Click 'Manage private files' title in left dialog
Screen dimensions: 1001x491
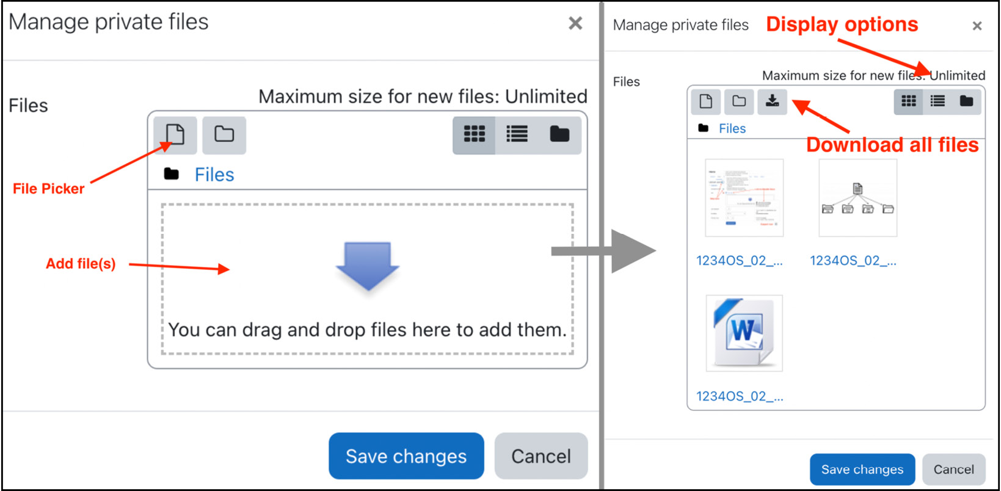tap(109, 22)
